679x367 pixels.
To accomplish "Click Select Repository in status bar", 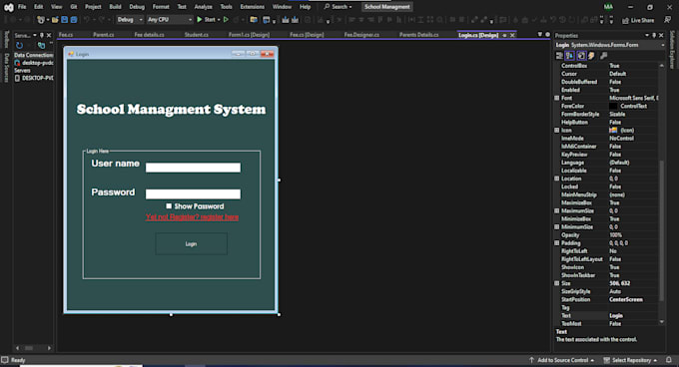I will click(630, 360).
